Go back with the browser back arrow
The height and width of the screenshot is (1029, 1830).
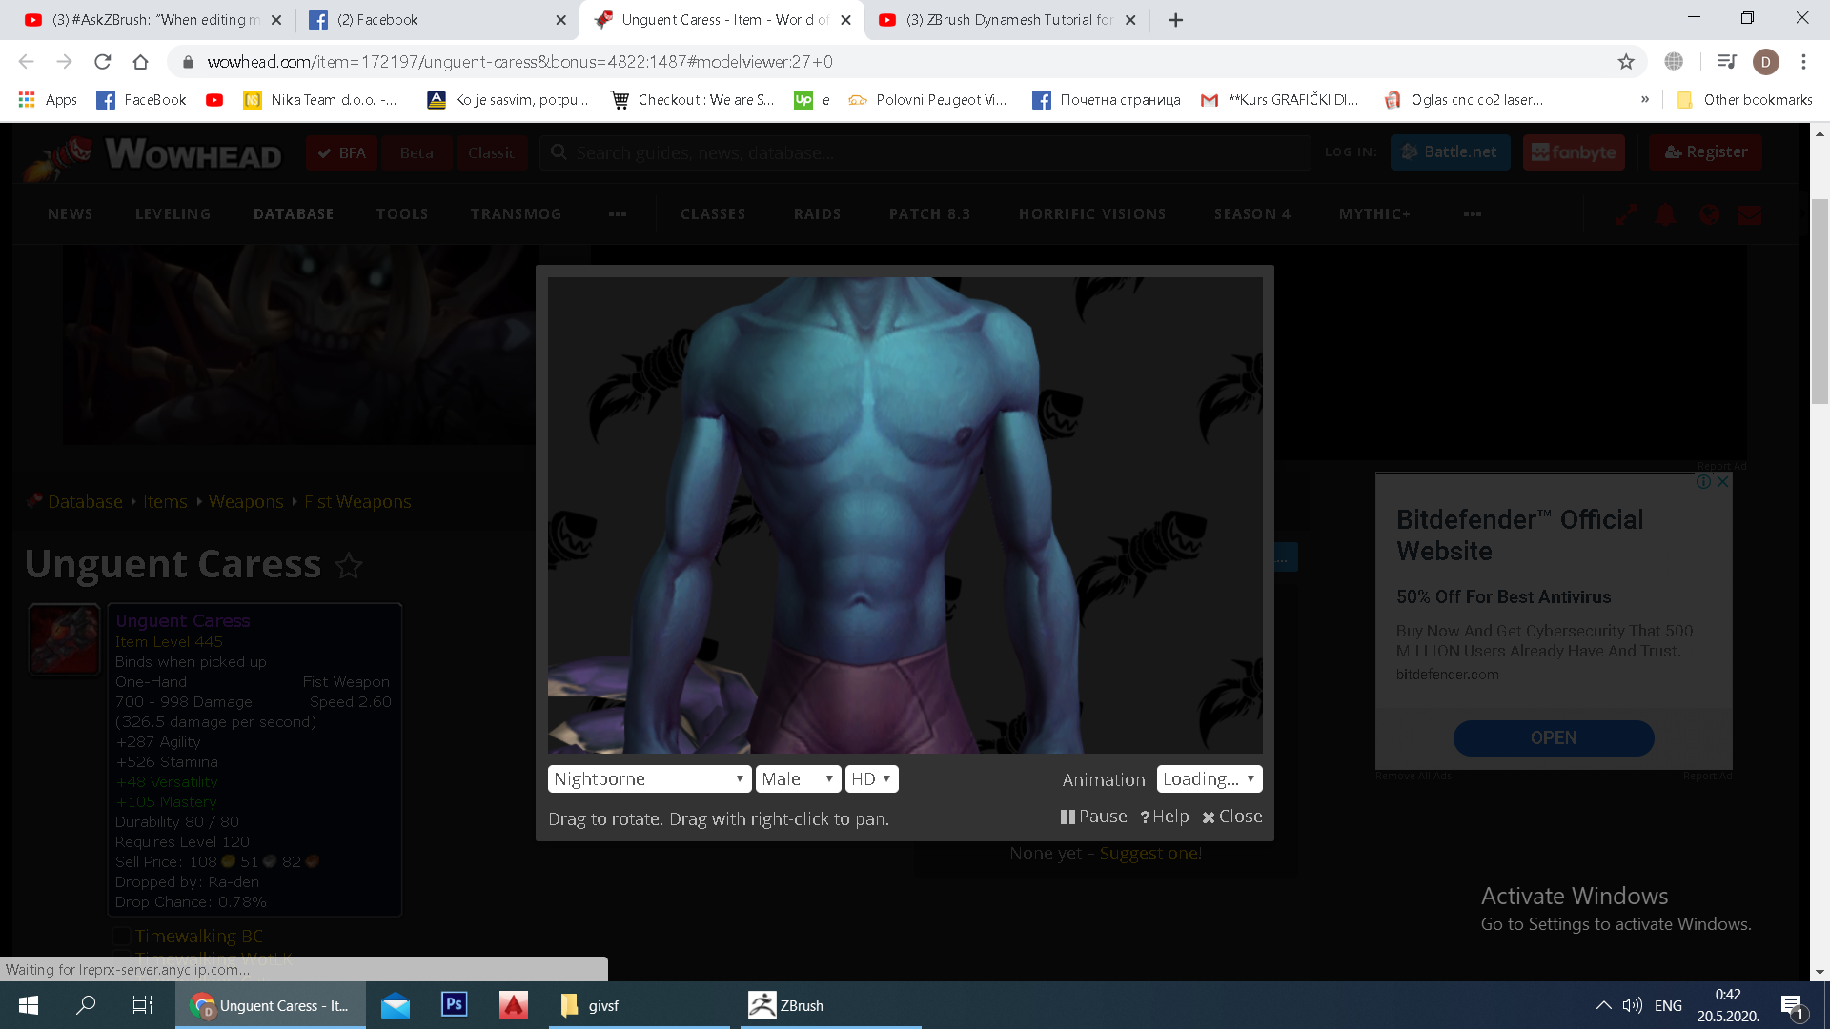coord(26,62)
